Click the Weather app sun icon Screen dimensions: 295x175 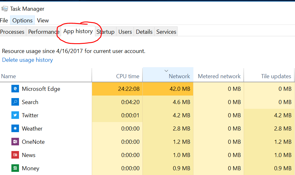[15, 129]
